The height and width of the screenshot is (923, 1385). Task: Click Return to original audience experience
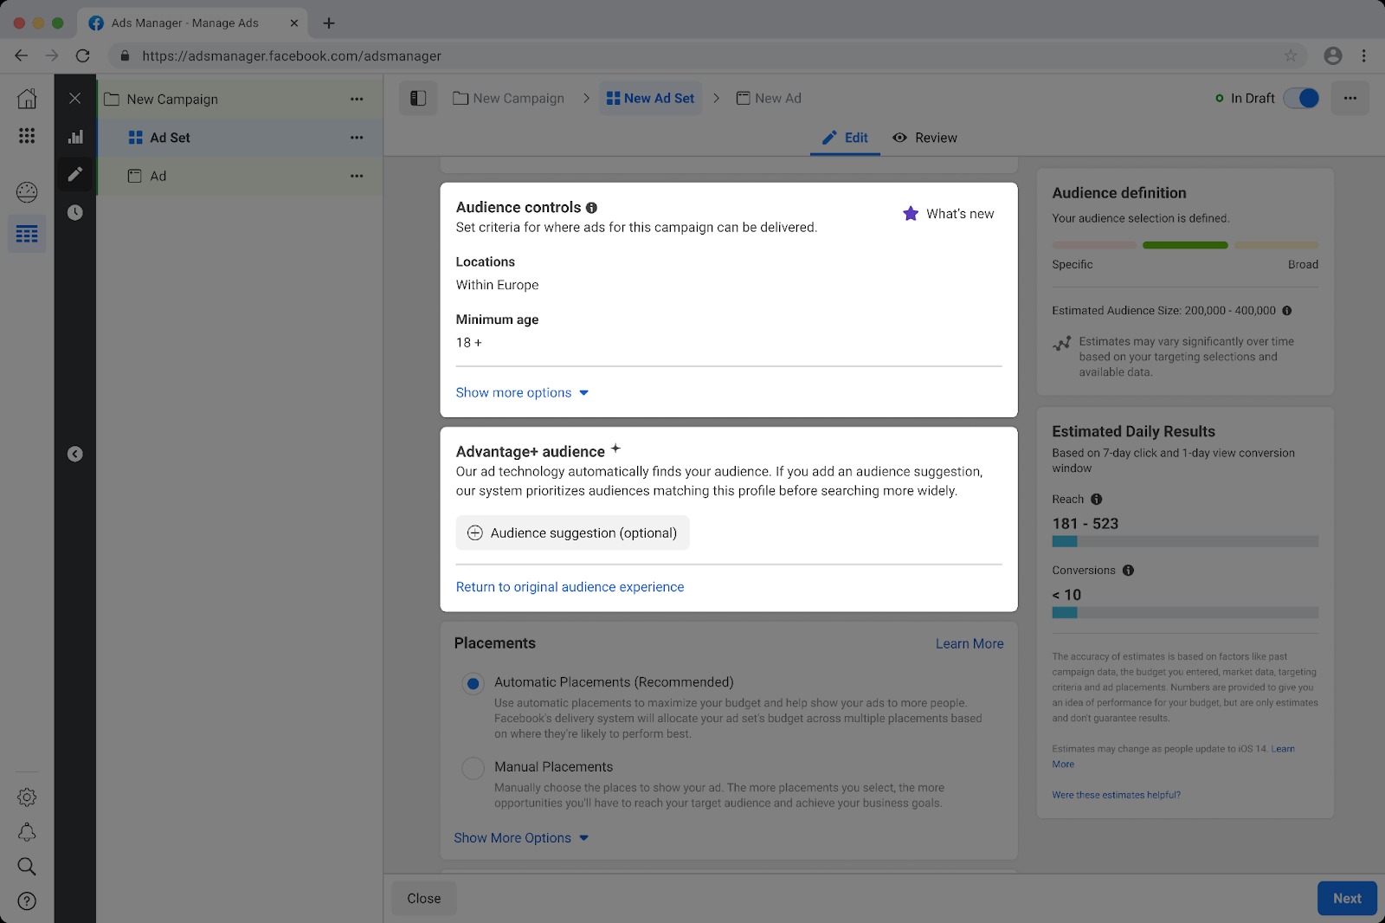570,587
